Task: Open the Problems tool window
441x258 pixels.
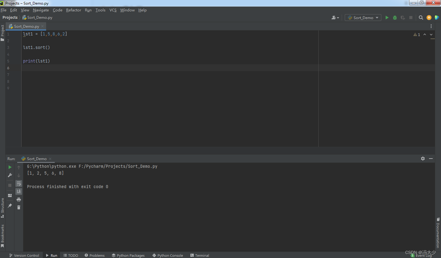Action: coord(94,255)
